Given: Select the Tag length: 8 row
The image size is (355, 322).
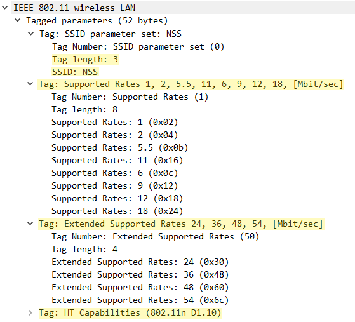Looking at the screenshot, I should [84, 110].
